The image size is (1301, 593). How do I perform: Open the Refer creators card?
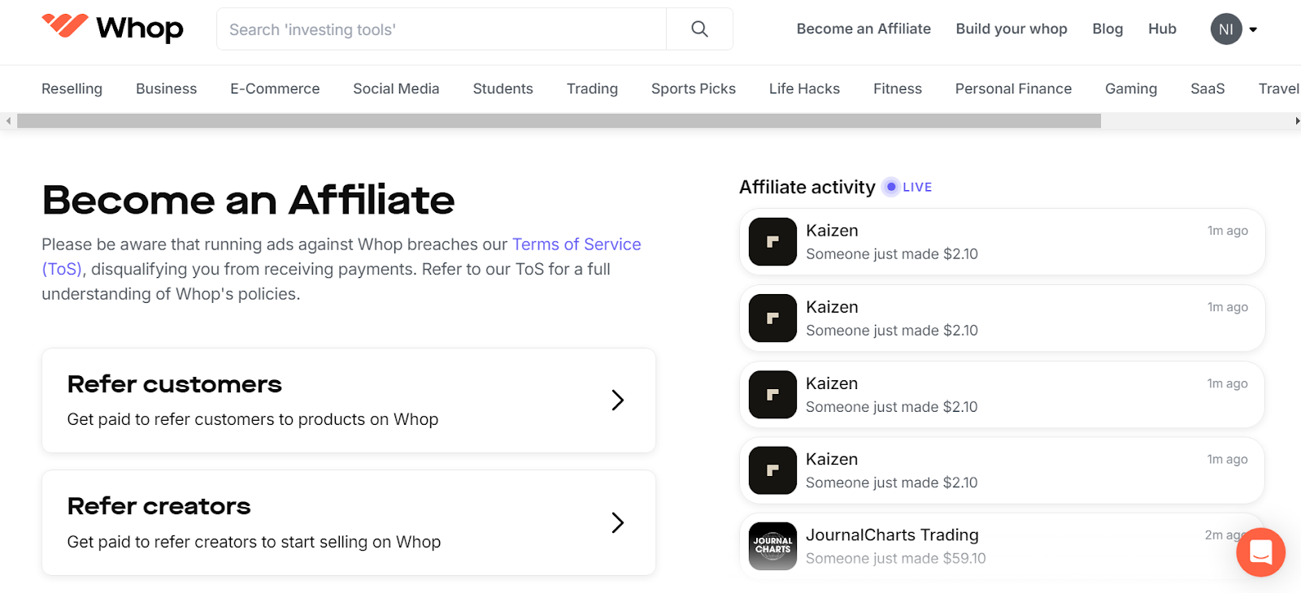(349, 522)
